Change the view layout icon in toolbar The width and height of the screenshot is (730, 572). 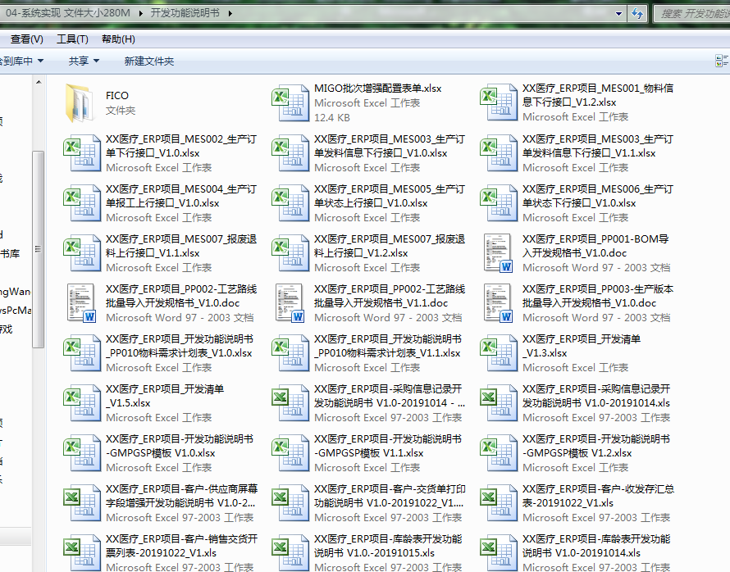pyautogui.click(x=721, y=61)
